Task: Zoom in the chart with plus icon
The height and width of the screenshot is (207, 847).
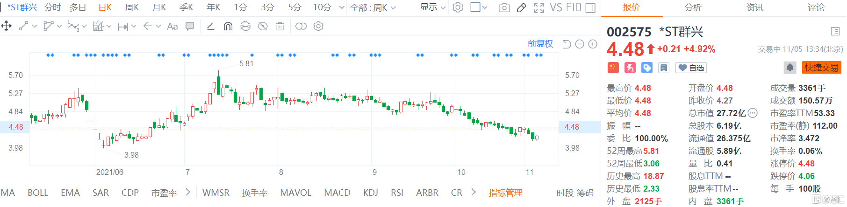Action: 593,44
